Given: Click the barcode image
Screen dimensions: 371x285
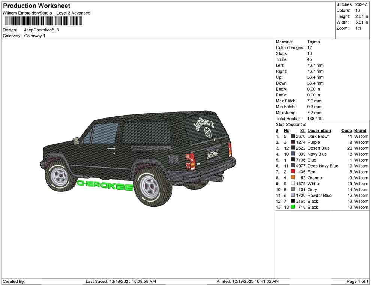Looking at the screenshot, I should click(42, 21).
